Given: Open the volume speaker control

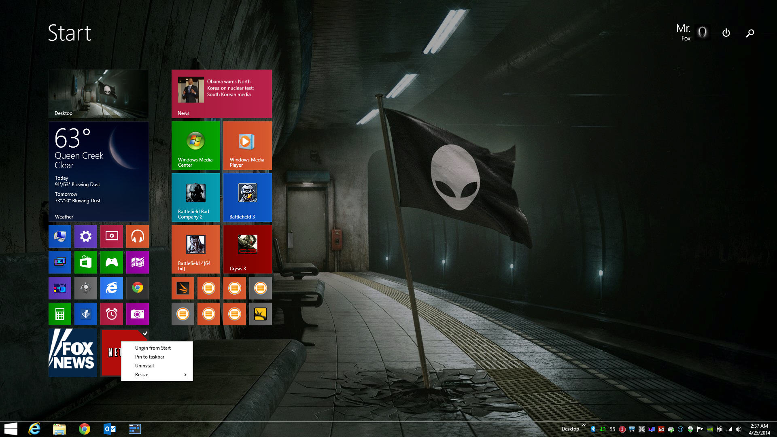Looking at the screenshot, I should [739, 429].
